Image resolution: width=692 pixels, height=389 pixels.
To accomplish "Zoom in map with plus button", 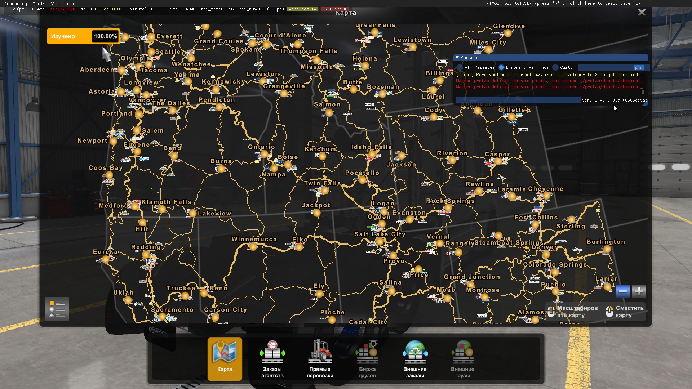I will click(x=639, y=291).
